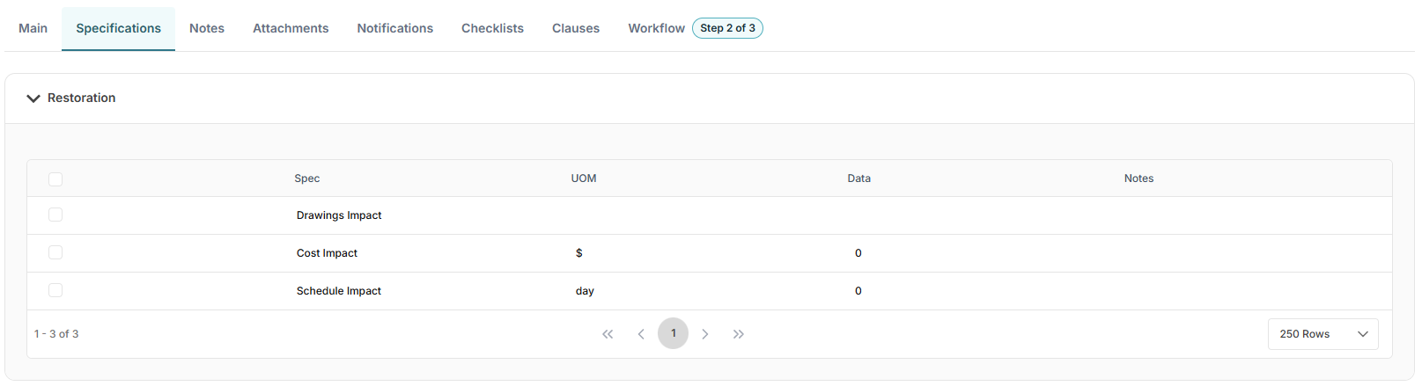Open the 250 Rows dropdown
Image resolution: width=1422 pixels, height=386 pixels.
click(x=1323, y=334)
